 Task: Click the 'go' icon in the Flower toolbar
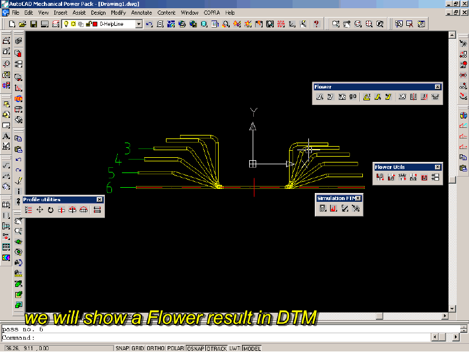click(353, 97)
